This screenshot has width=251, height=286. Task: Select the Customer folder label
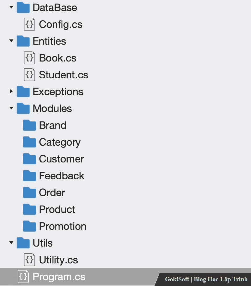tap(61, 159)
